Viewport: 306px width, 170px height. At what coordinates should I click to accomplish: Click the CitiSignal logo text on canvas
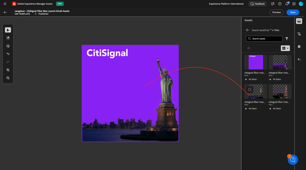(107, 53)
